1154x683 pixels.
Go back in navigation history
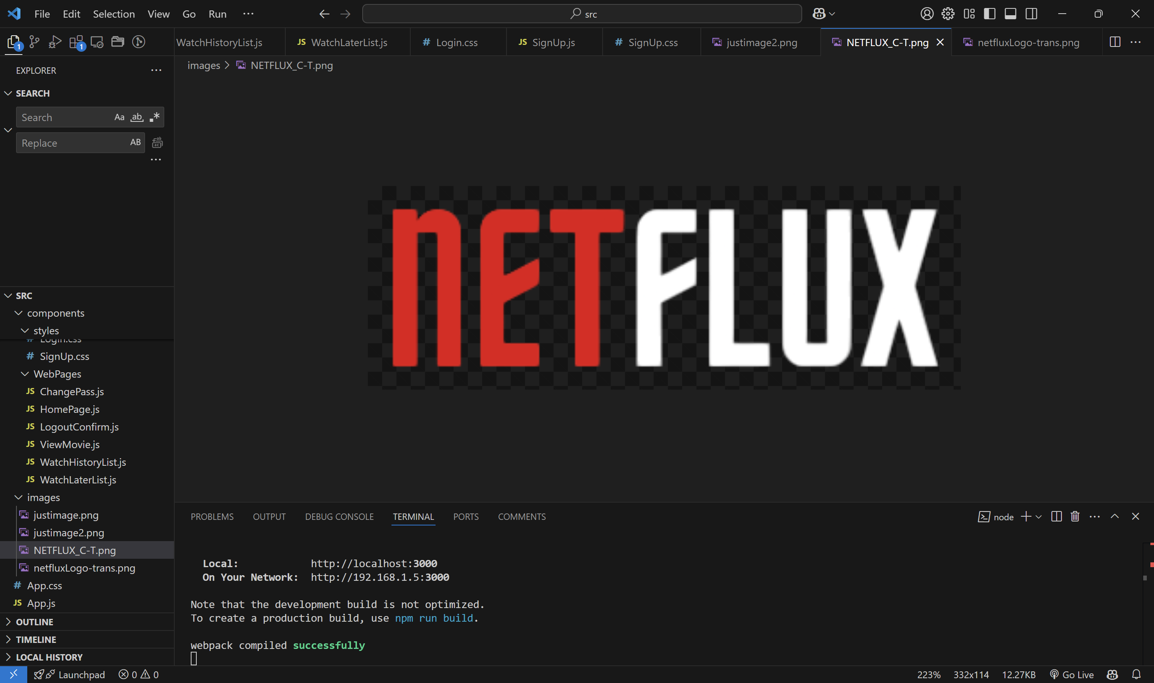click(x=324, y=14)
